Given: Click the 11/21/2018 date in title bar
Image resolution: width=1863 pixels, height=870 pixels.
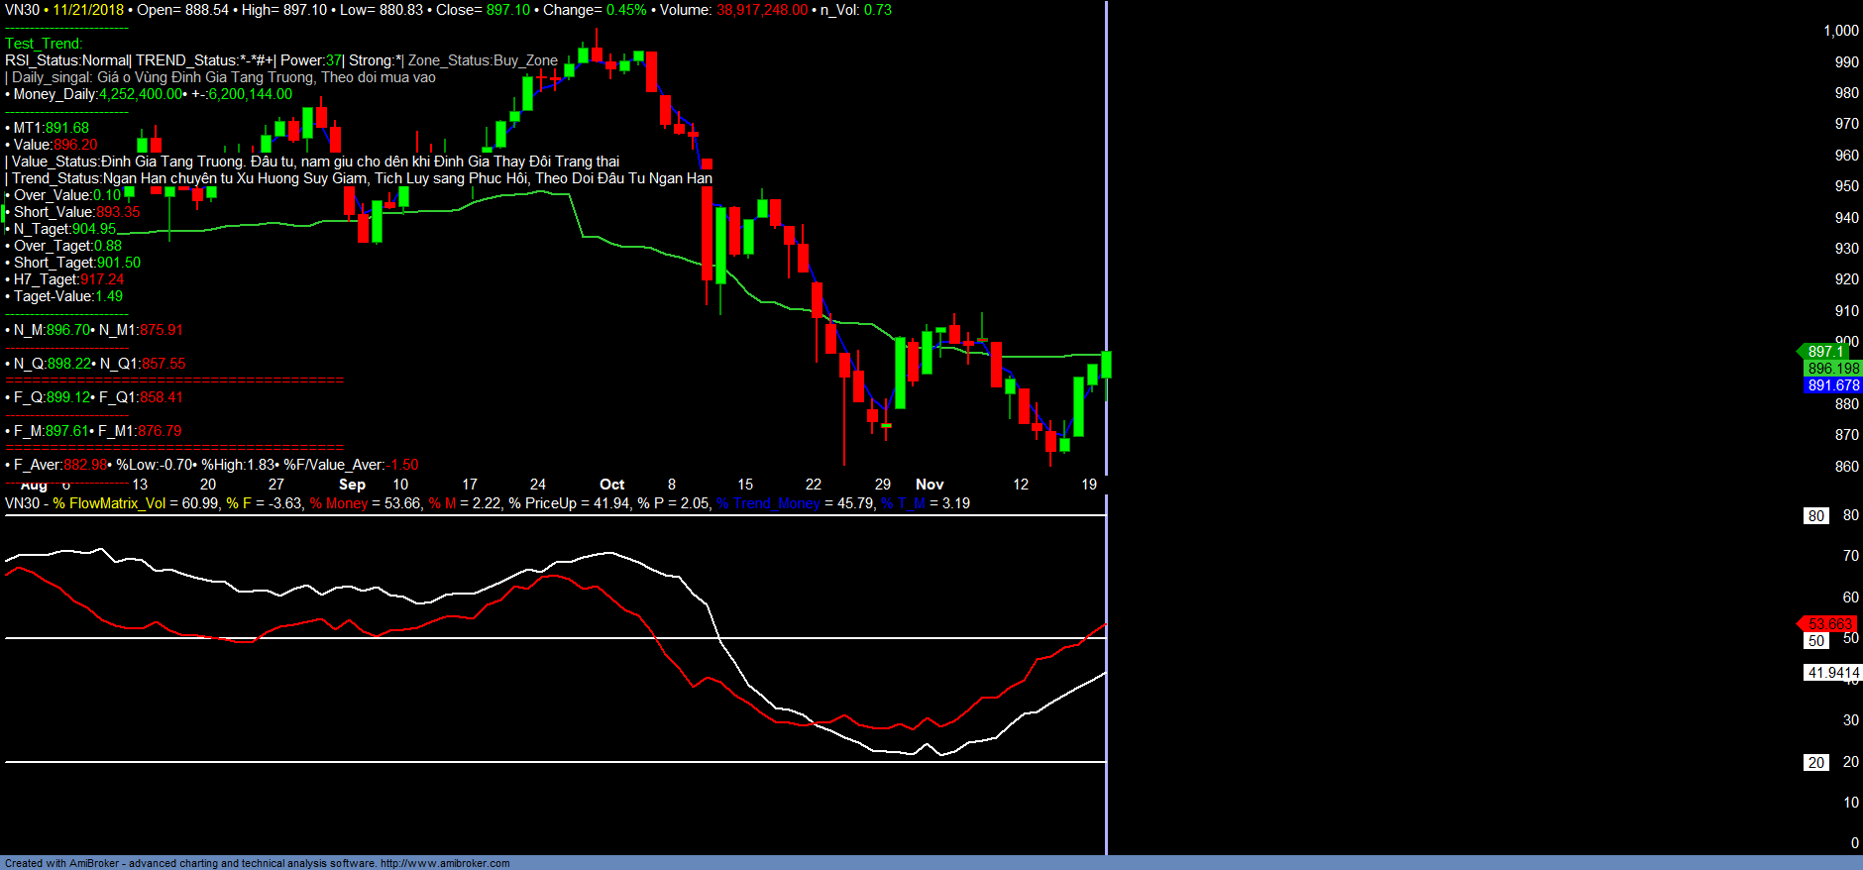Looking at the screenshot, I should pyautogui.click(x=88, y=10).
